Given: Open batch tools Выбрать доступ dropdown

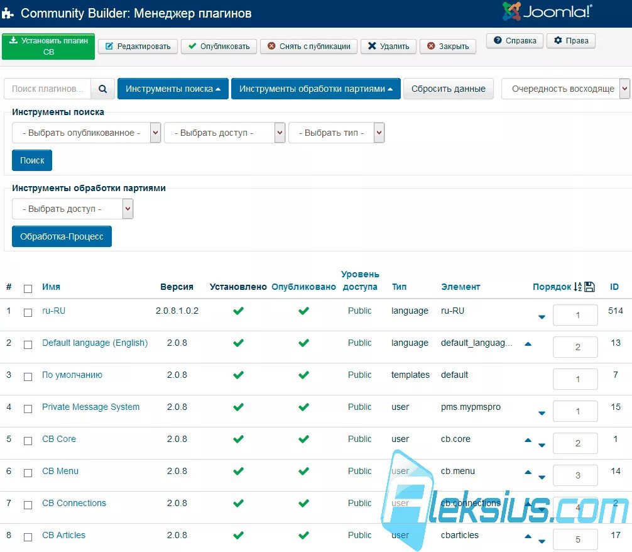Looking at the screenshot, I should click(x=72, y=209).
